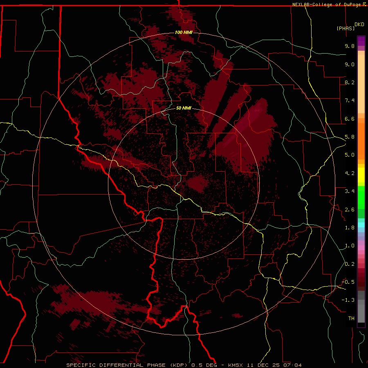Select the purple segment atop the color bar
368x368 pixels.
[x=361, y=41]
